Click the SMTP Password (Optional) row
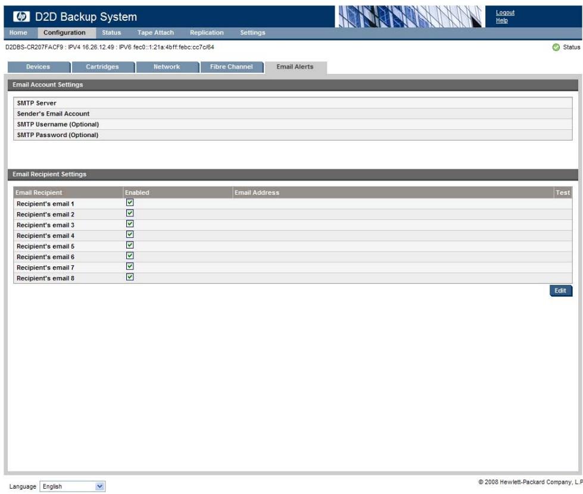Screen dimensions: 583x494 tap(292, 135)
